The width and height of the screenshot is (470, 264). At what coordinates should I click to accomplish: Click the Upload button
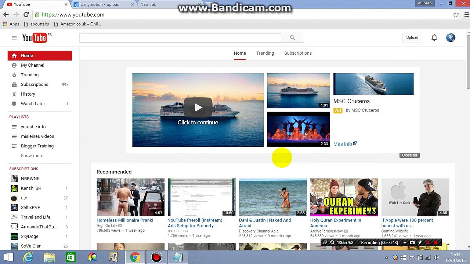(x=412, y=37)
